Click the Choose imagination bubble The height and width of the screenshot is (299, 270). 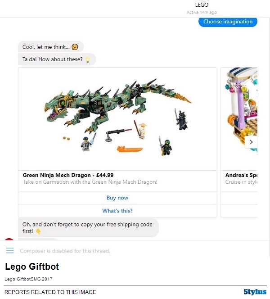coord(228,22)
